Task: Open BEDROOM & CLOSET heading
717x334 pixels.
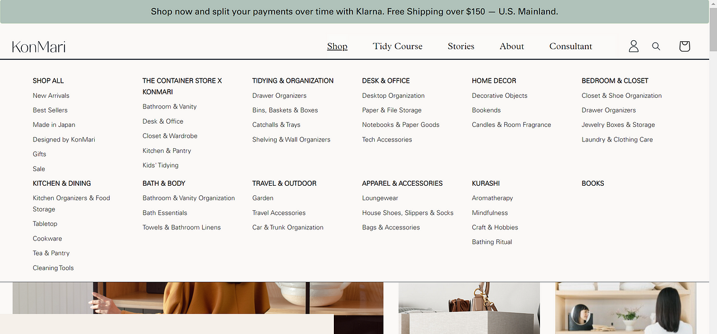Action: (615, 81)
